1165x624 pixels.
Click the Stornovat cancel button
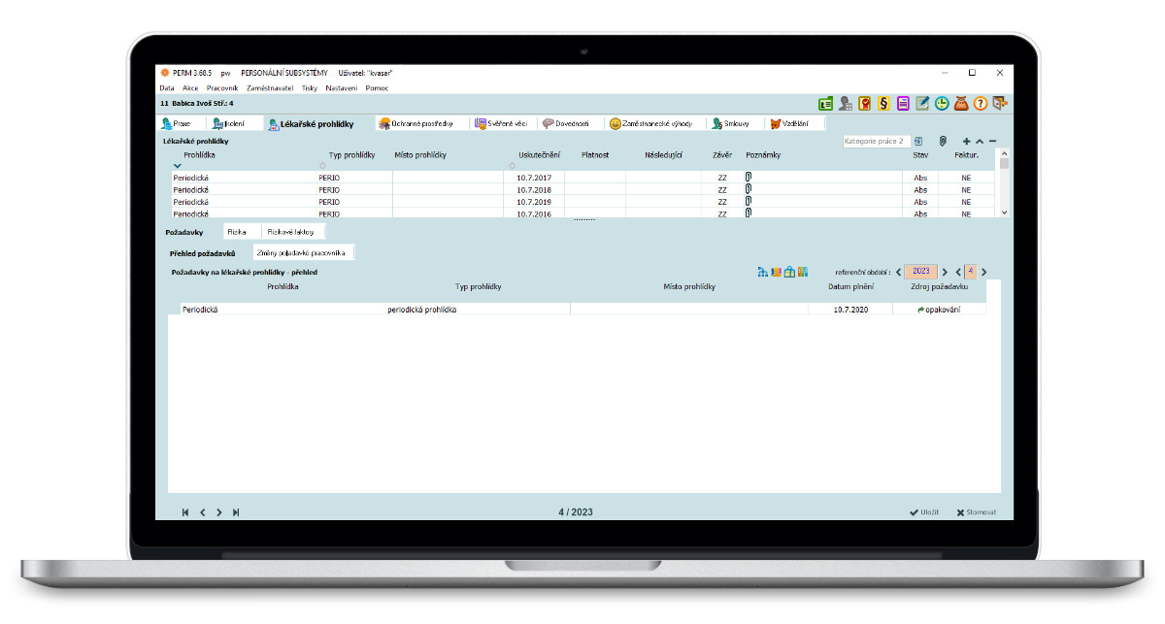click(x=976, y=512)
